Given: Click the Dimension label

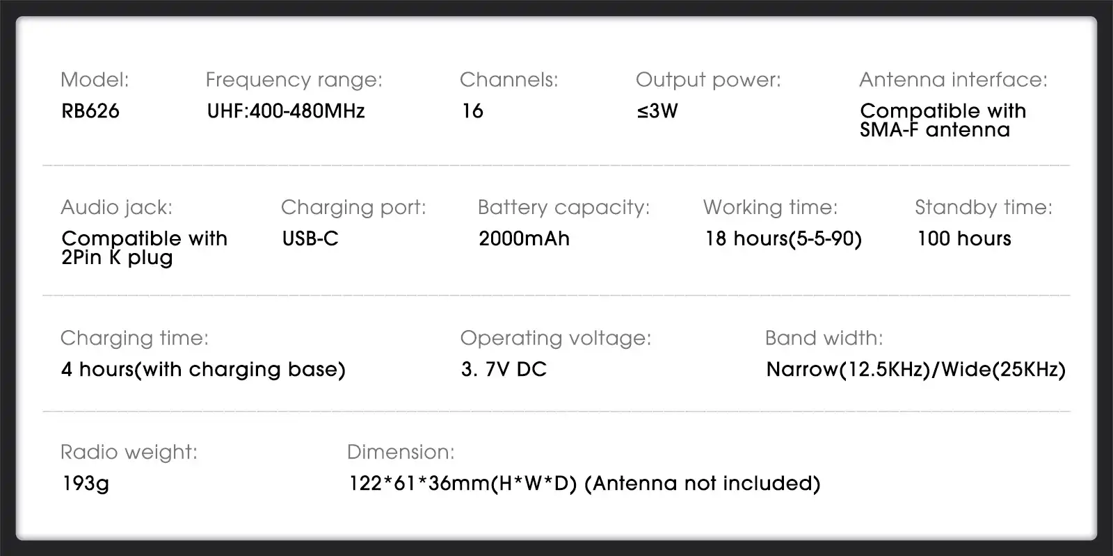Looking at the screenshot, I should pos(401,452).
